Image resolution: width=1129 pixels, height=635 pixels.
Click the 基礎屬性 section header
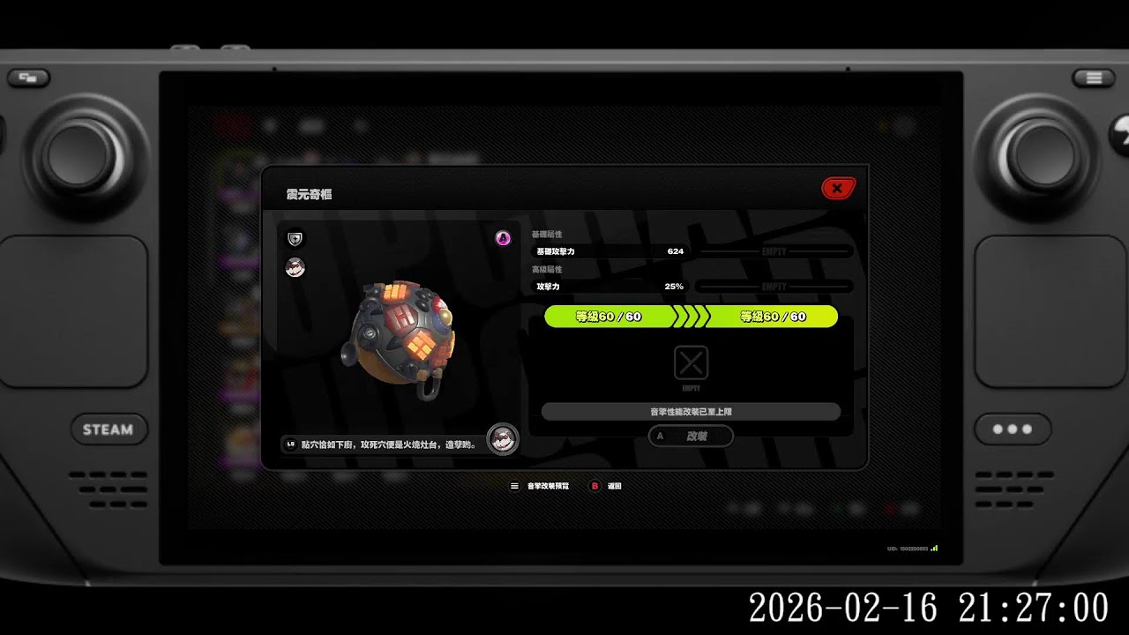pos(547,235)
